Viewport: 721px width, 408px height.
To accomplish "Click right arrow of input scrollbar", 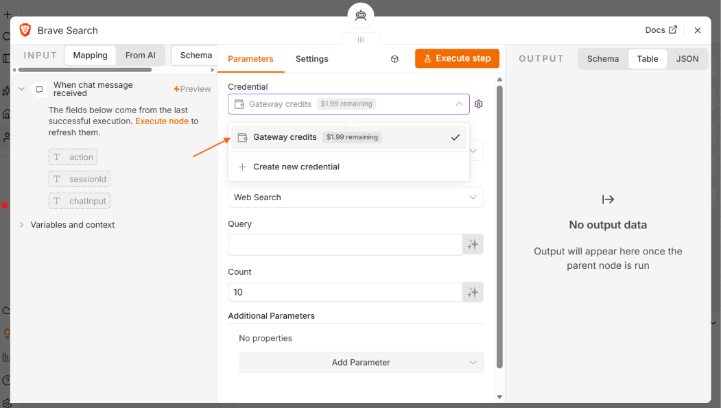I will coord(213,70).
